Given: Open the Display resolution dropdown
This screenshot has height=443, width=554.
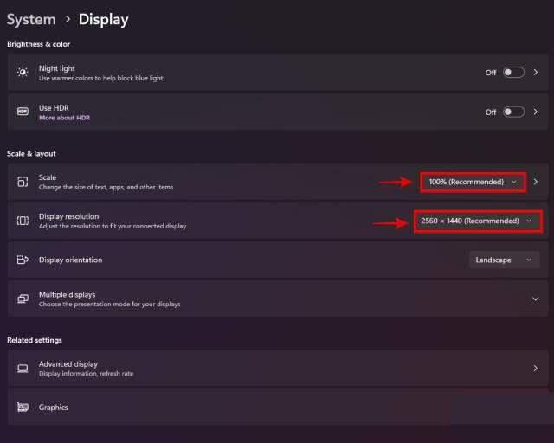Looking at the screenshot, I should tap(476, 221).
